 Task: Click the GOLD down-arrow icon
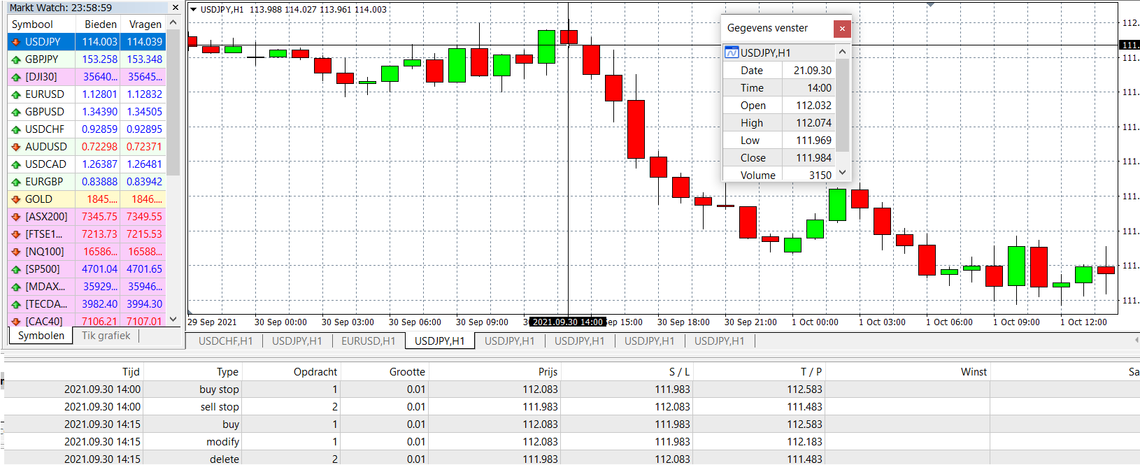(x=16, y=199)
